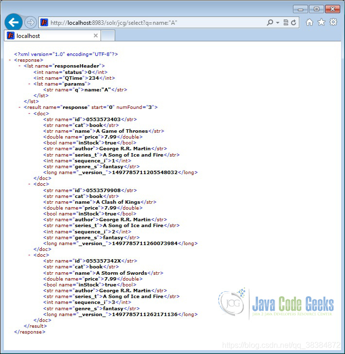Screen dimensions: 345x354
Task: Open the Home page icon
Action: point(310,22)
